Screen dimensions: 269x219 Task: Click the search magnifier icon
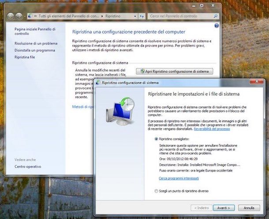[x=216, y=16]
